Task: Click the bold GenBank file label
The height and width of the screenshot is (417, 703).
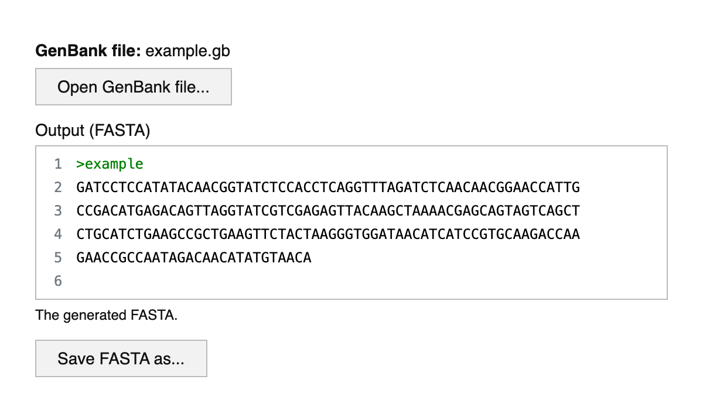Action: pos(88,51)
